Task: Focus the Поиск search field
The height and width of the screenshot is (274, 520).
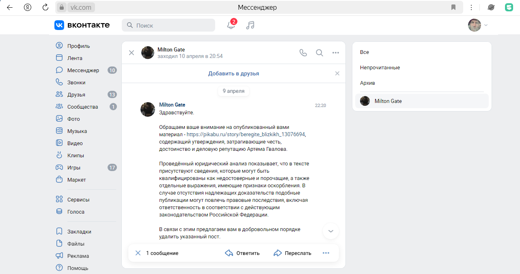Action: pyautogui.click(x=168, y=25)
